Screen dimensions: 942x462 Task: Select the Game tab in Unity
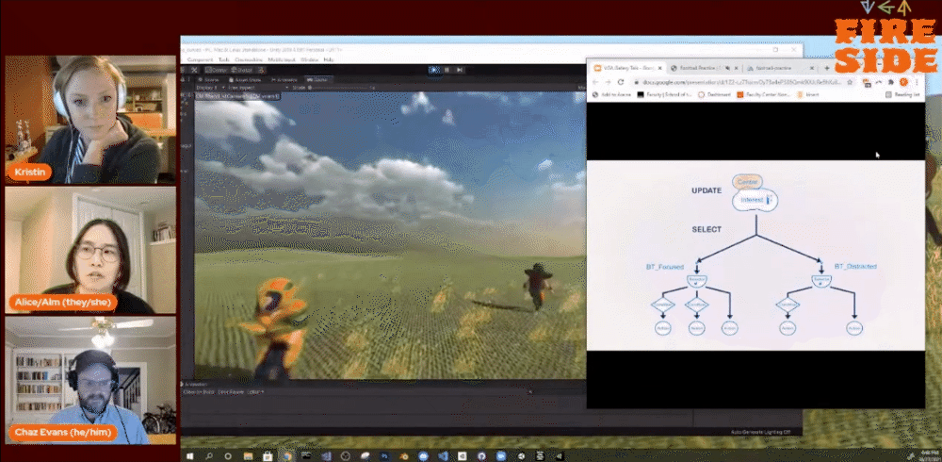coord(318,79)
